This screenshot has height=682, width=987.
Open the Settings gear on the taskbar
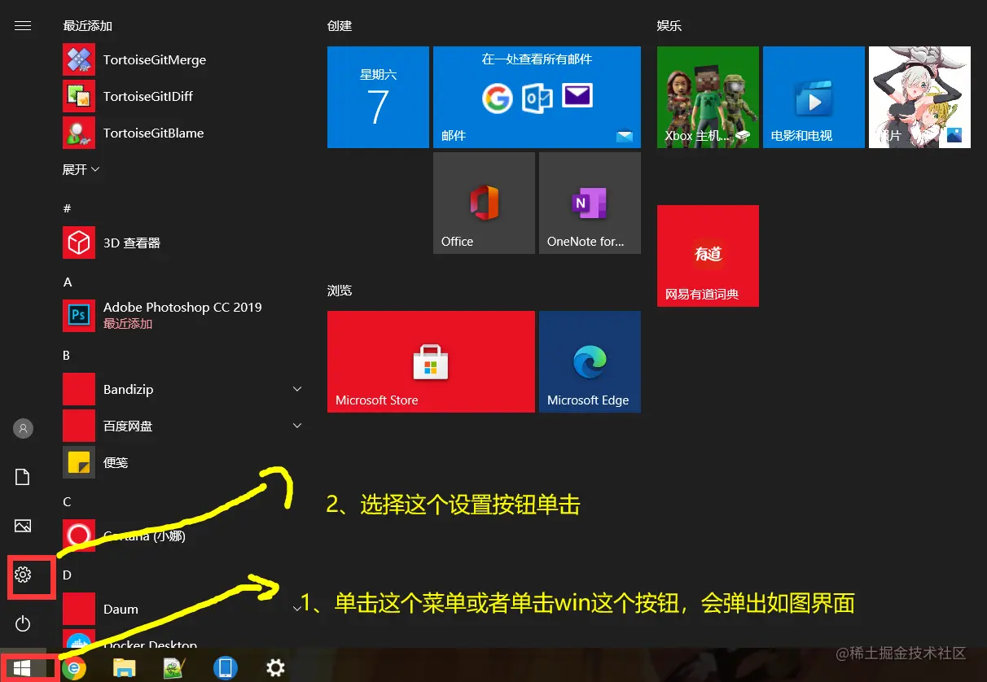click(276, 668)
